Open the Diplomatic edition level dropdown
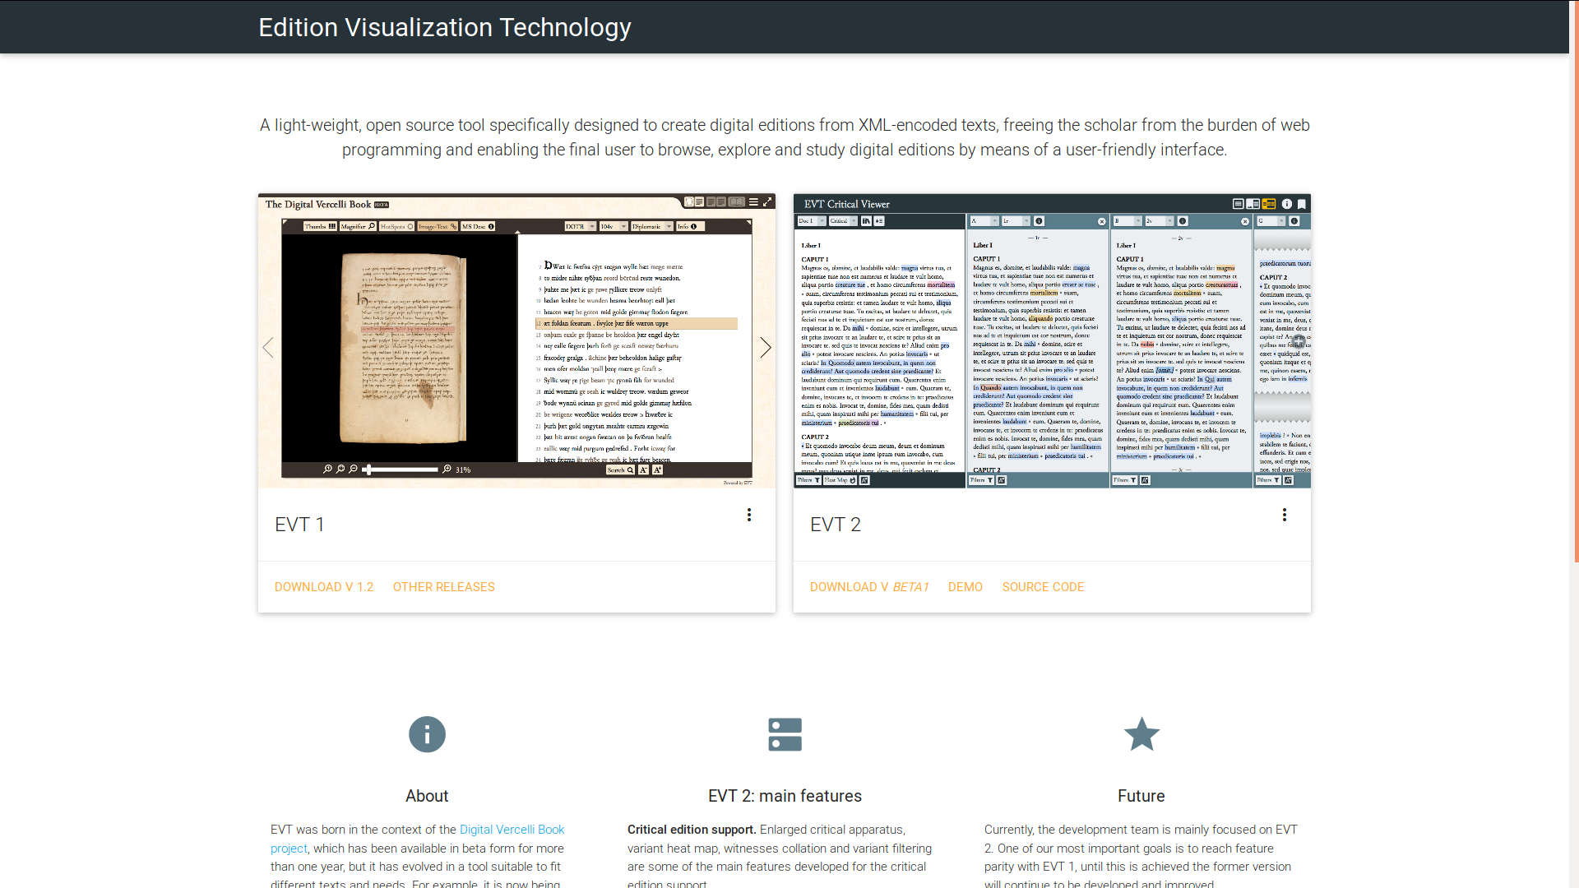Image resolution: width=1579 pixels, height=888 pixels. (x=651, y=226)
